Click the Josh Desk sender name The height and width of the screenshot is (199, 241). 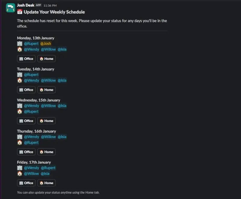tap(25, 5)
